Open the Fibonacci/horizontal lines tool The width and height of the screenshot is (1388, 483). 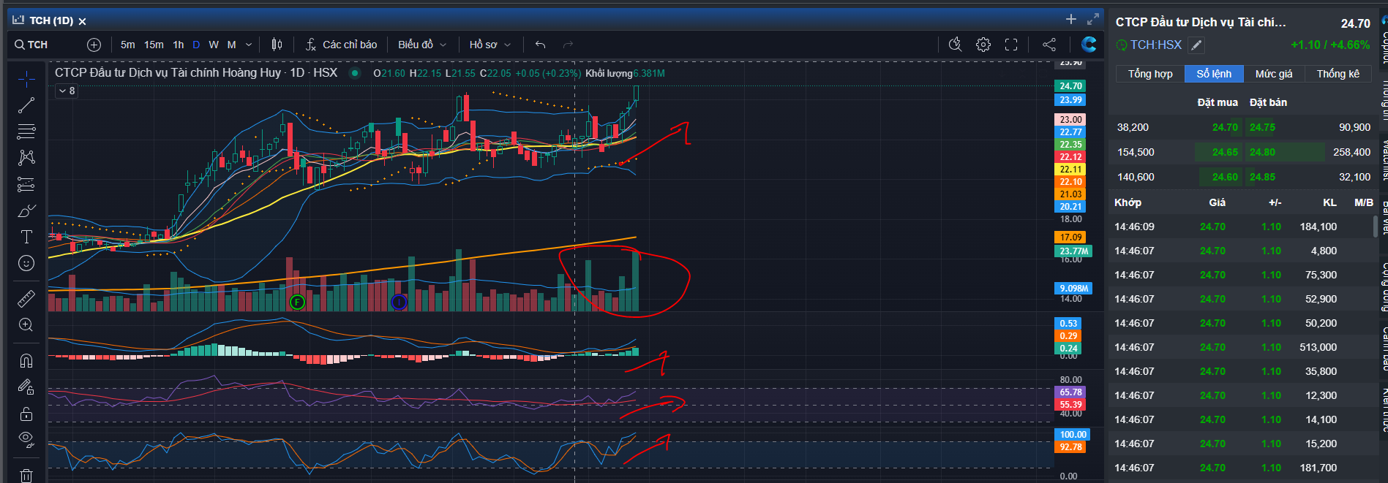point(26,132)
